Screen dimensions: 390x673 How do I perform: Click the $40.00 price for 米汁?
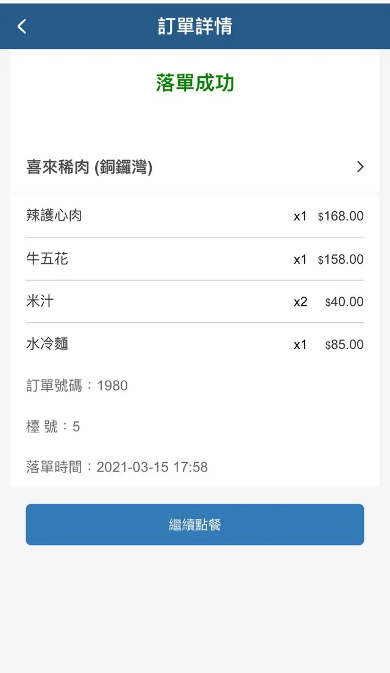[344, 302]
